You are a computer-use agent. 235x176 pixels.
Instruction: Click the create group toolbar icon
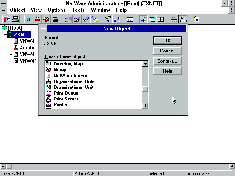[46, 19]
